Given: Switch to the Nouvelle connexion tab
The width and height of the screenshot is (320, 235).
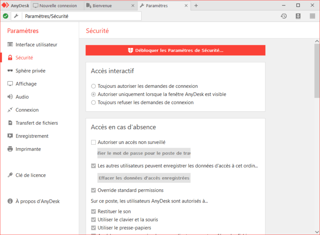Looking at the screenshot, I should (x=57, y=5).
